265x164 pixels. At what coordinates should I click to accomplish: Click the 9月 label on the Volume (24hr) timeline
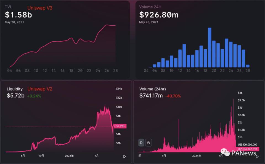(164, 155)
